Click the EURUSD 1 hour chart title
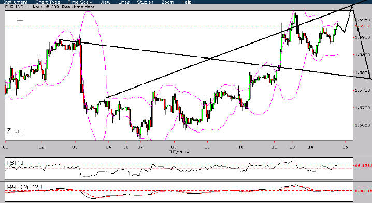The height and width of the screenshot is (203, 372). click(x=50, y=7)
